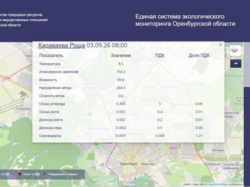This screenshot has width=250, height=187.
Task: Click the 'Сероводород' row label
Action: point(50,136)
